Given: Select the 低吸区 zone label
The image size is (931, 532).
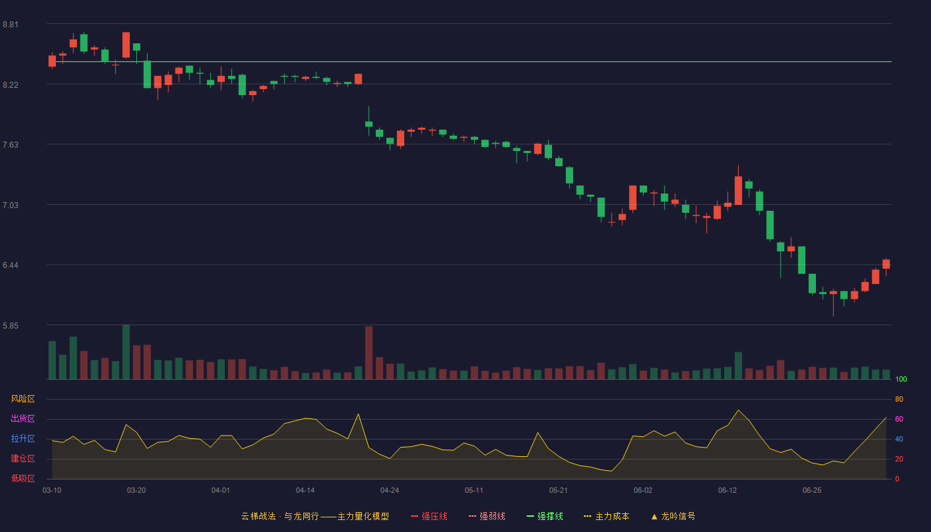Looking at the screenshot, I should point(23,478).
